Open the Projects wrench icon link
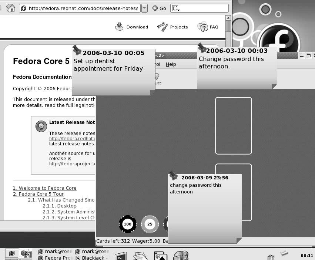The height and width of the screenshot is (260, 315). coord(162,27)
